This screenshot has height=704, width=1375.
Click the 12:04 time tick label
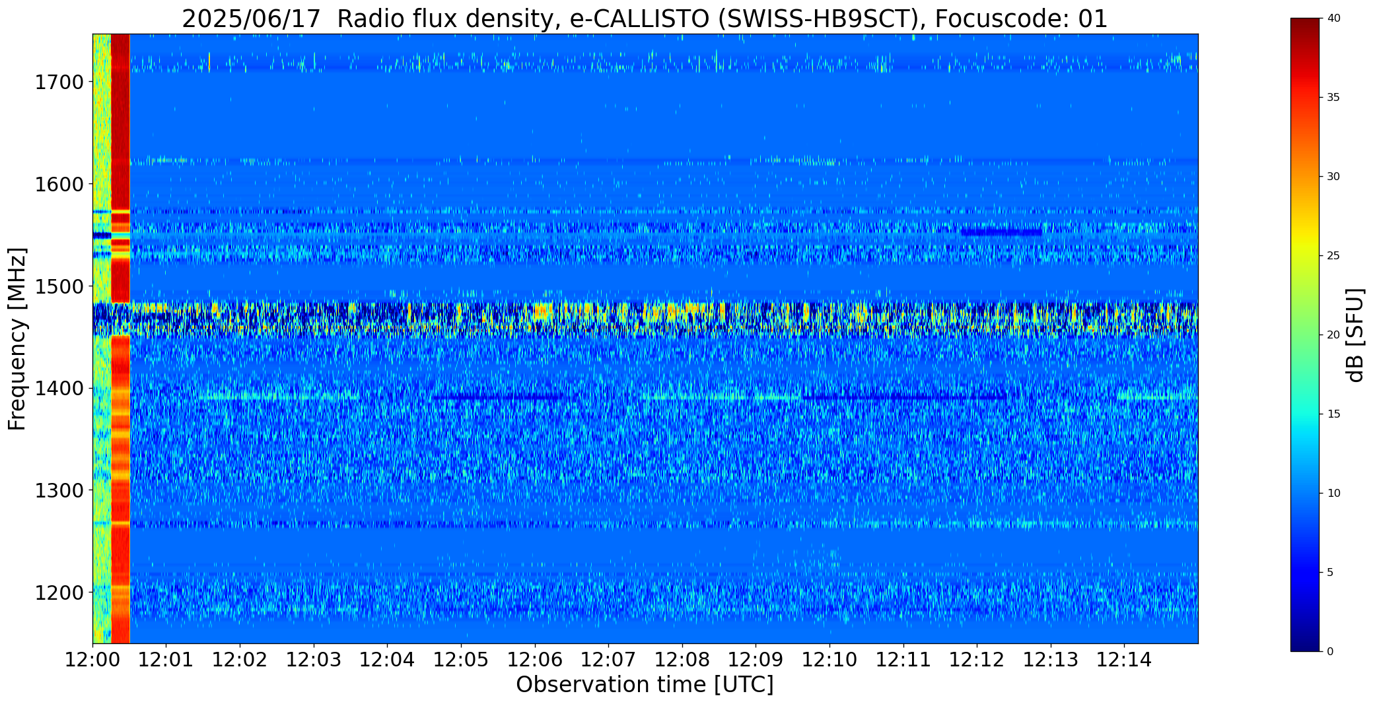click(388, 660)
